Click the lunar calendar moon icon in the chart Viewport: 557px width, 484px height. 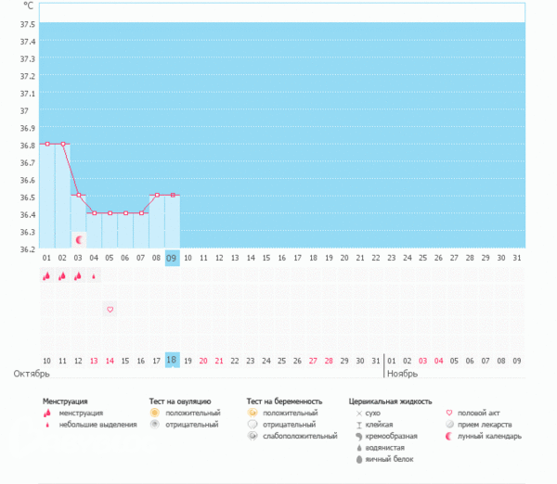click(78, 239)
